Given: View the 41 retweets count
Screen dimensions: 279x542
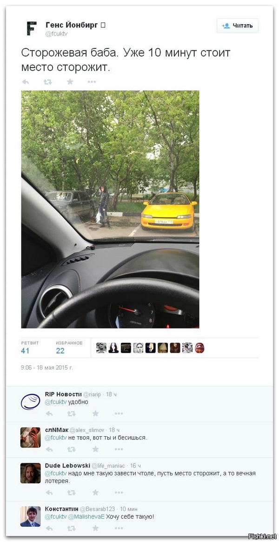Looking at the screenshot, I should tap(25, 351).
